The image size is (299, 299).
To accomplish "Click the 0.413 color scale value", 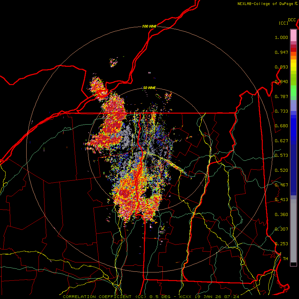I will pyautogui.click(x=281, y=200).
